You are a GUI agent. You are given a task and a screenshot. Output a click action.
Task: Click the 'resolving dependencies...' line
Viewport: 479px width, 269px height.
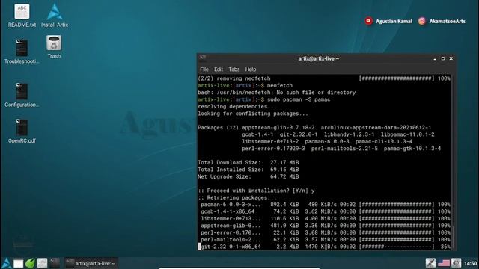(x=237, y=106)
